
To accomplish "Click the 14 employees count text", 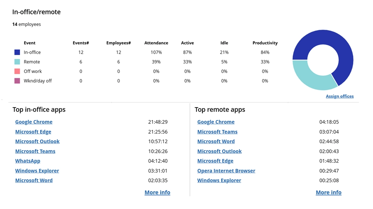I will click(27, 24).
